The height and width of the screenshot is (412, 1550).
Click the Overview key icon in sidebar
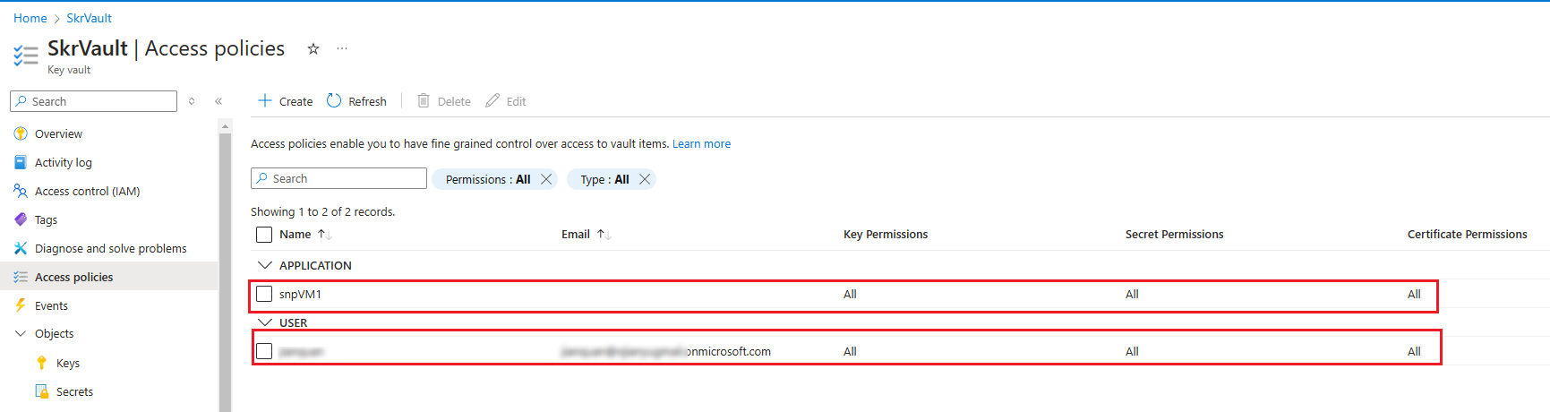[x=21, y=133]
